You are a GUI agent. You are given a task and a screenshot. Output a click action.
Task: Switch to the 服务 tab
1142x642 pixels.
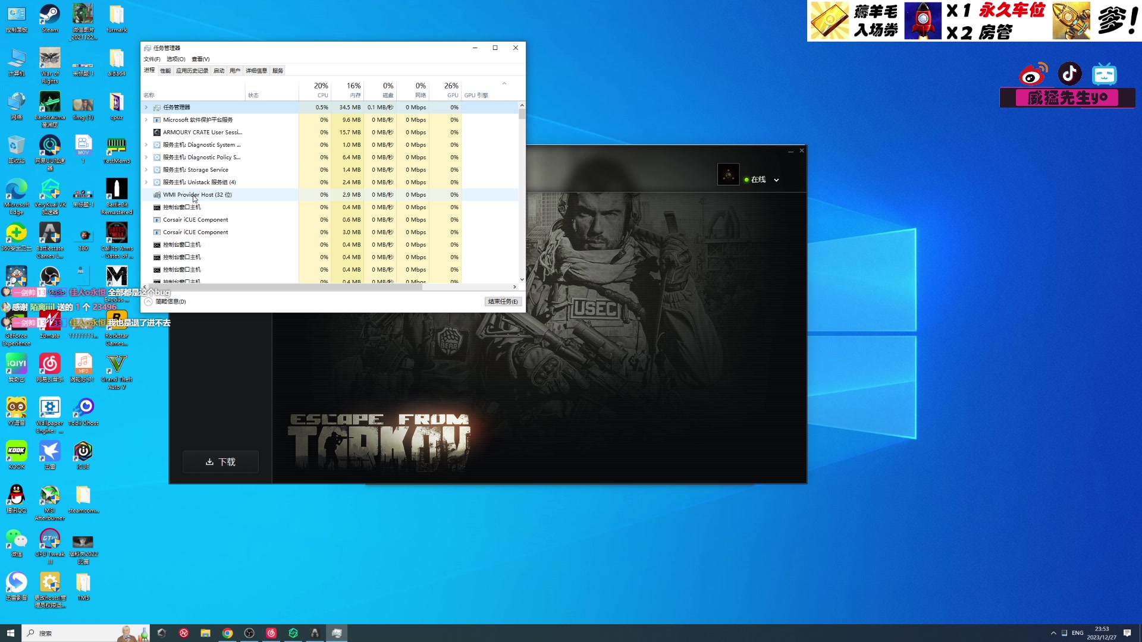click(x=278, y=71)
